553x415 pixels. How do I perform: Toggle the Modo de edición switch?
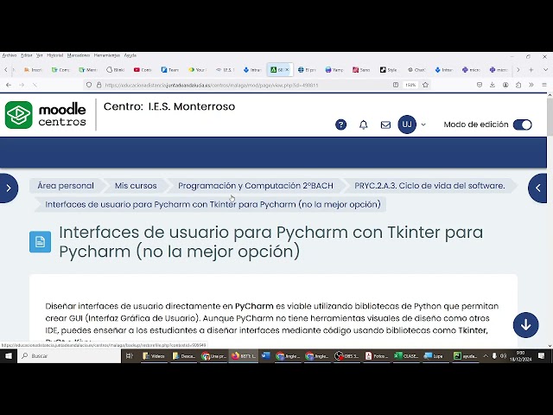tap(522, 124)
